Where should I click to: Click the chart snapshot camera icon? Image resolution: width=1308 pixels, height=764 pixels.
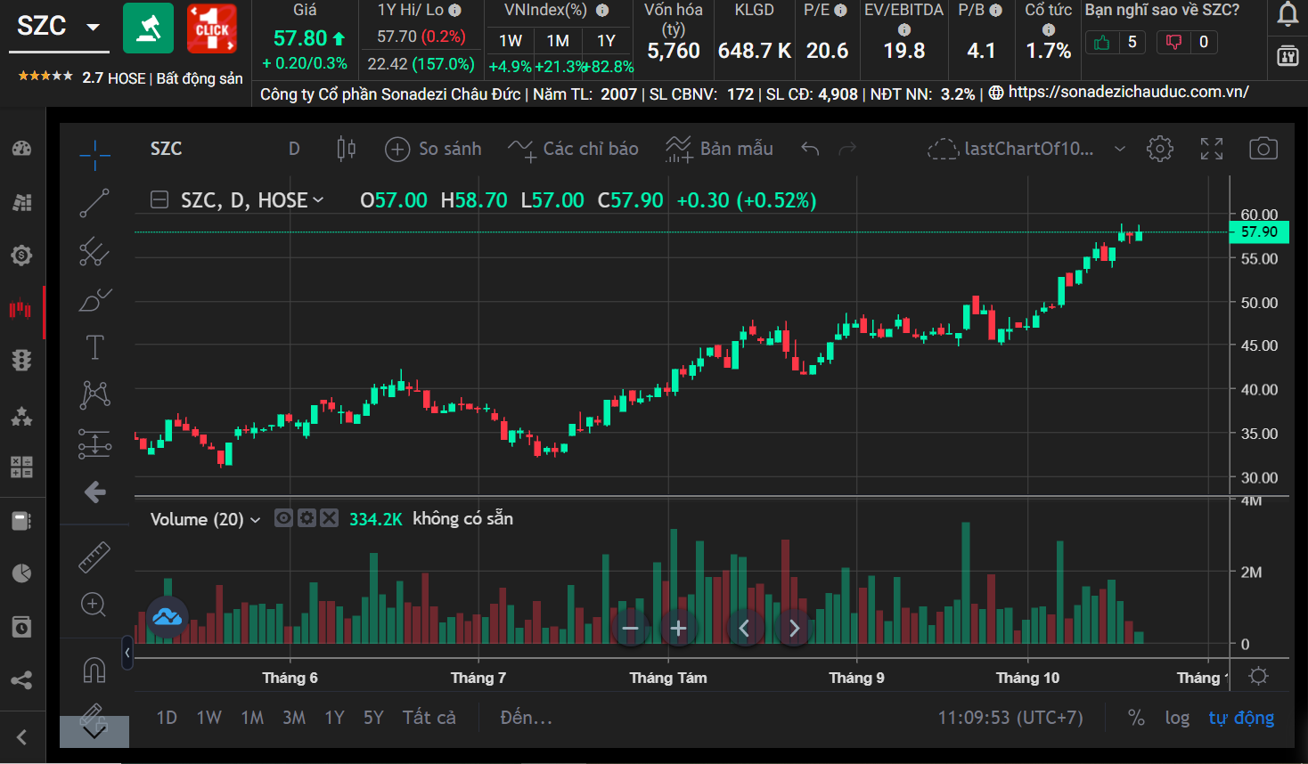(1263, 149)
